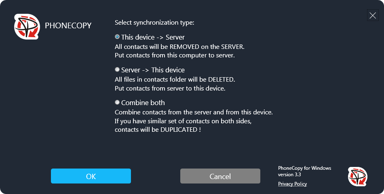Choose the "Server -> This device" radio option
Screen dimensions: 384x194
(x=117, y=70)
